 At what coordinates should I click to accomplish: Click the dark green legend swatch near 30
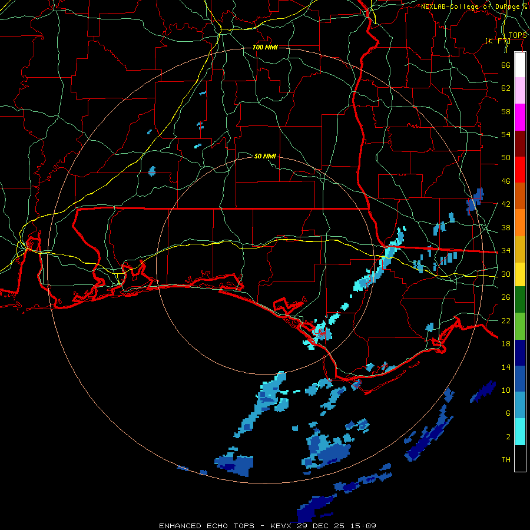pos(520,300)
